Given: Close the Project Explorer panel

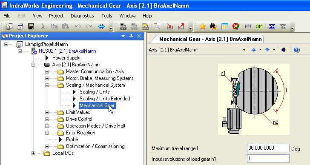Looking at the screenshot, I should (139, 36).
